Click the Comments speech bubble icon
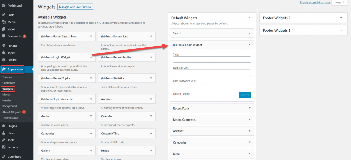Viewport: 351px width, 160px height. pyautogui.click(x=3, y=36)
